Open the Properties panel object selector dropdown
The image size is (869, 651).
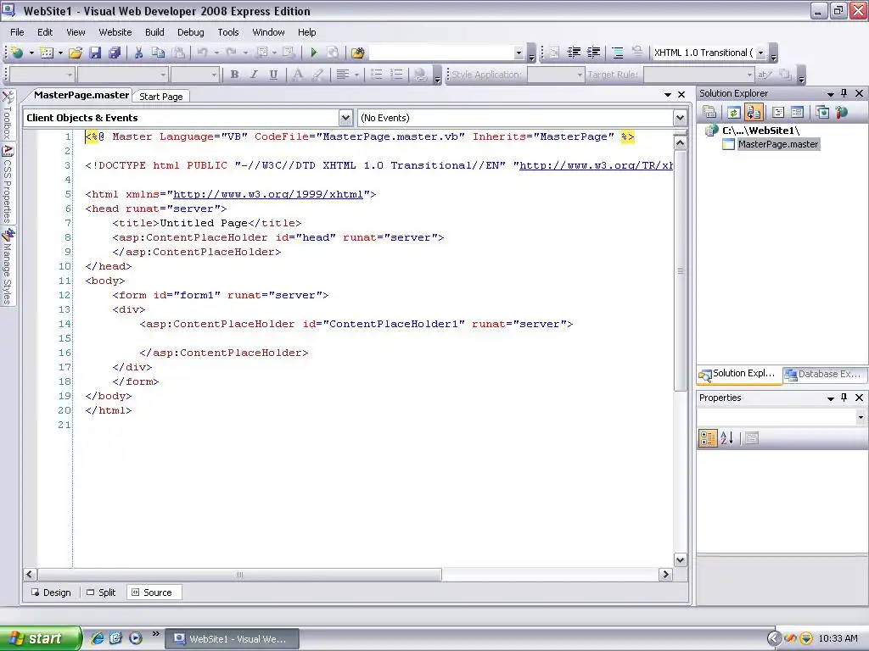point(861,417)
